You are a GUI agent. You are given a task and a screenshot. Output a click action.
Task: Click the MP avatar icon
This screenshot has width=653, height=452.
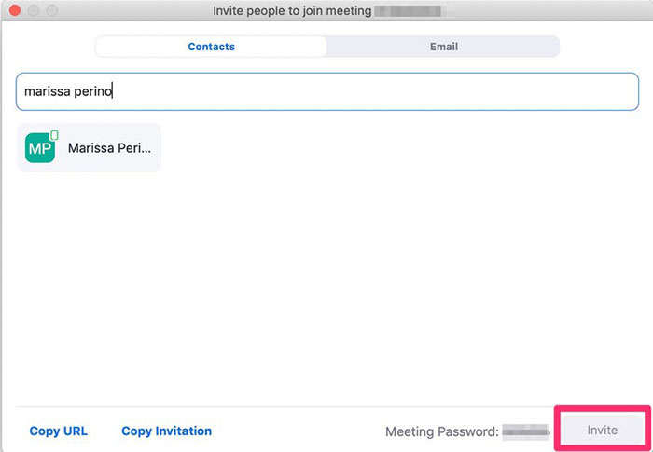point(39,148)
